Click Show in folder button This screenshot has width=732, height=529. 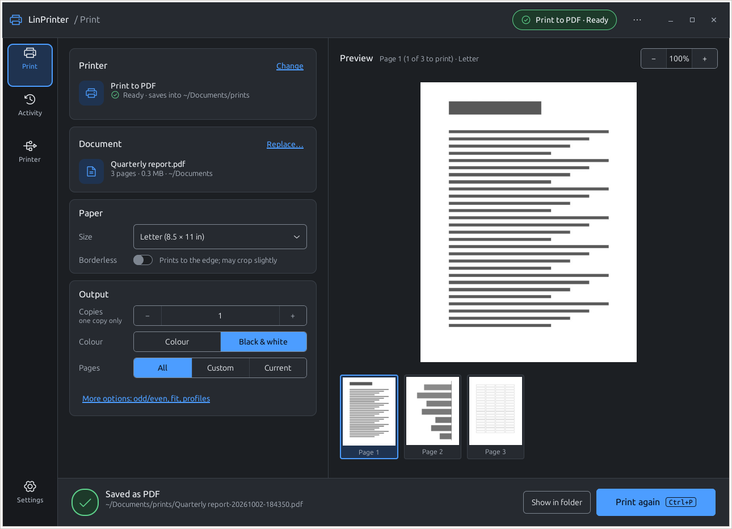tap(557, 502)
